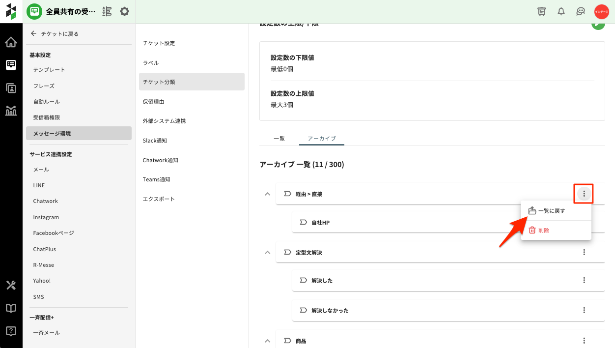The image size is (615, 348).
Task: Click the home icon in left rail
Action: click(11, 42)
